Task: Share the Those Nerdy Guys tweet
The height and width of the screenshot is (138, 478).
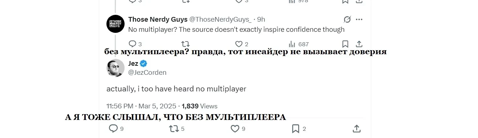Action: coord(358,44)
